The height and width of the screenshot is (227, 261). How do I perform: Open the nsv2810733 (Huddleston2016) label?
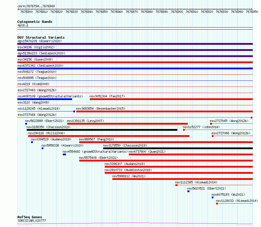128,170
